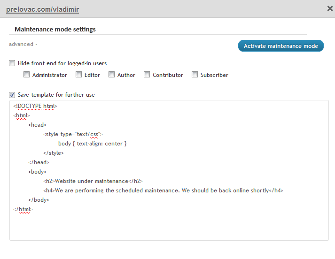Click the h2 Website under maintenance line
This screenshot has width=335, height=259.
(x=93, y=181)
